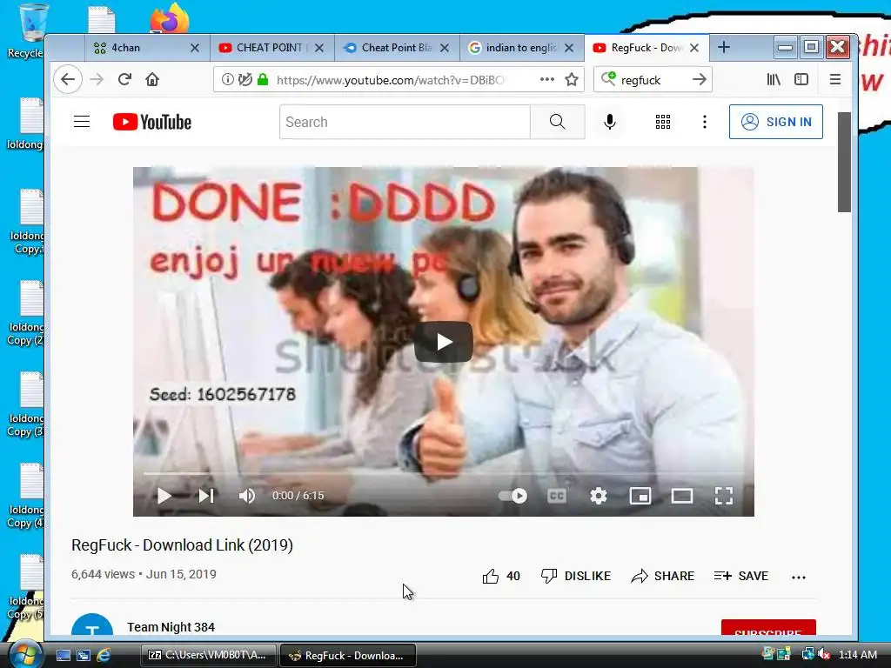The height and width of the screenshot is (668, 891).
Task: Open a new browser tab
Action: coord(723,47)
